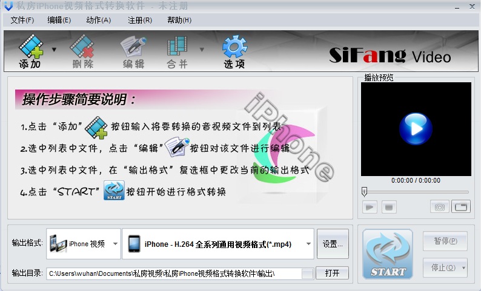Click the app logo icon in title bar

[8, 5]
